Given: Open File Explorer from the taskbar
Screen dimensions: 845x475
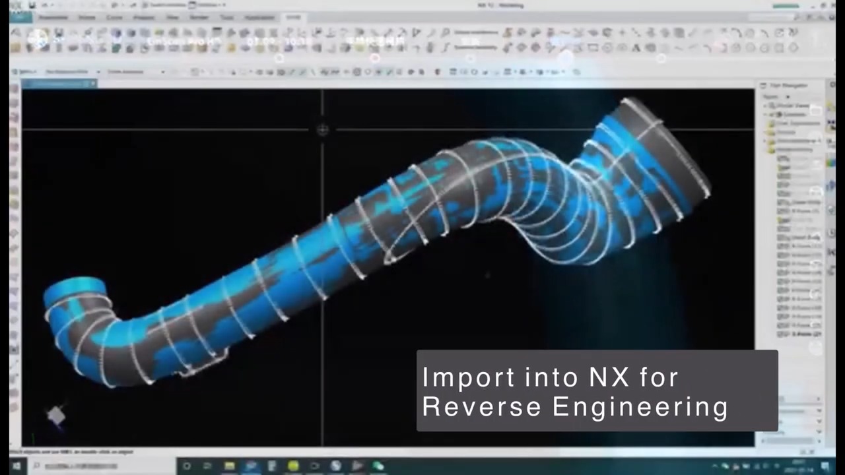Looking at the screenshot, I should coord(229,466).
